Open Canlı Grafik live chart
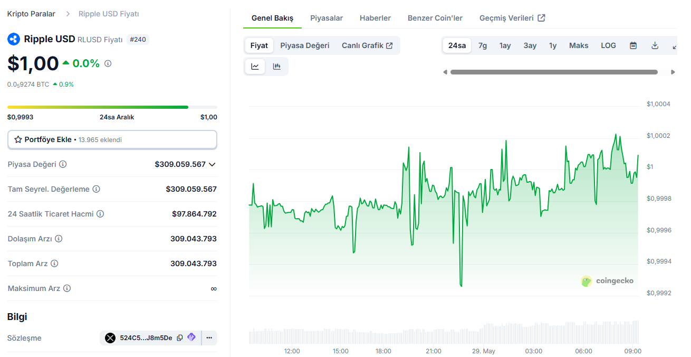This screenshot has height=357, width=691. [x=367, y=45]
